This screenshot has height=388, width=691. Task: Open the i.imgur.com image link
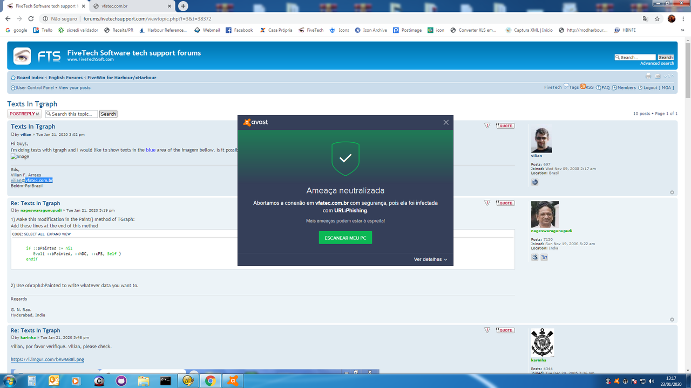[47, 359]
